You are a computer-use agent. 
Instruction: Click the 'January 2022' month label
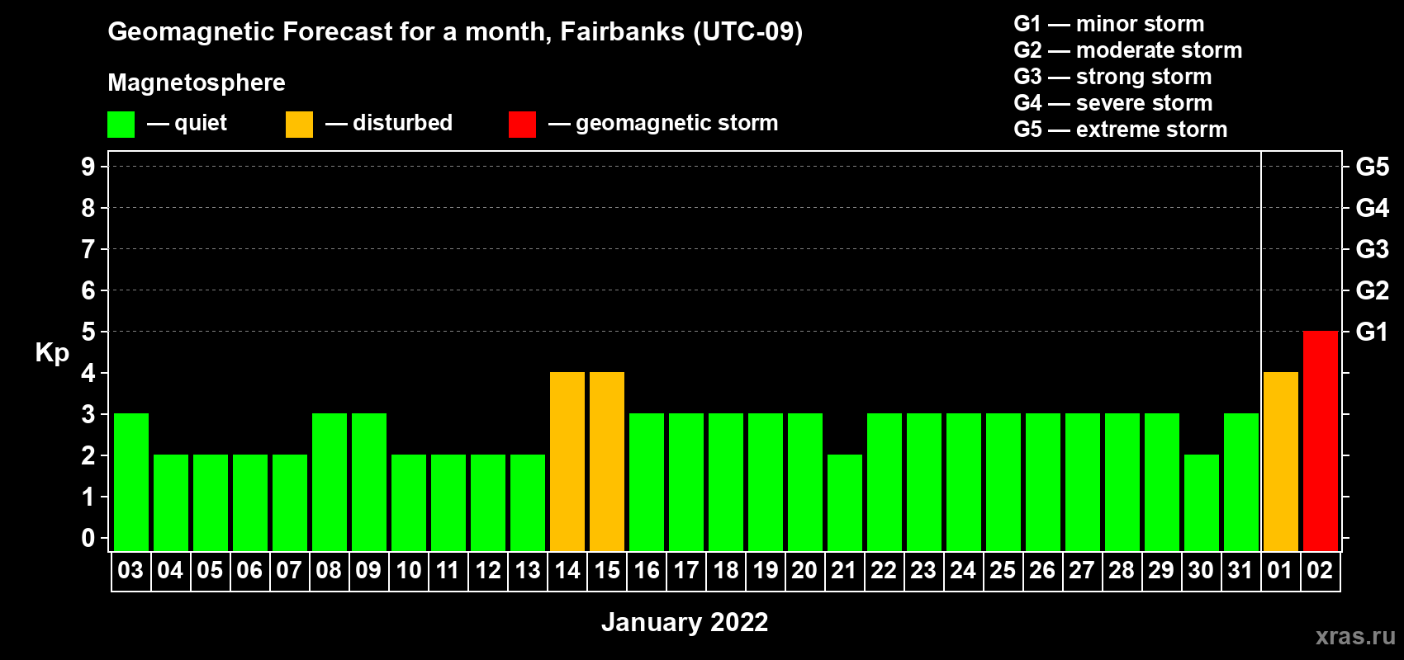(685, 622)
